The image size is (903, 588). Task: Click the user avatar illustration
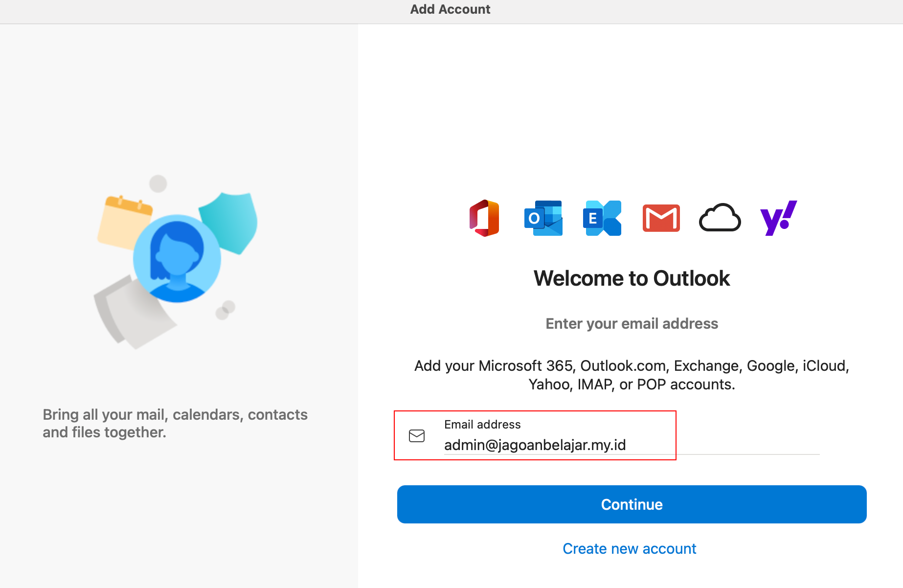point(177,258)
